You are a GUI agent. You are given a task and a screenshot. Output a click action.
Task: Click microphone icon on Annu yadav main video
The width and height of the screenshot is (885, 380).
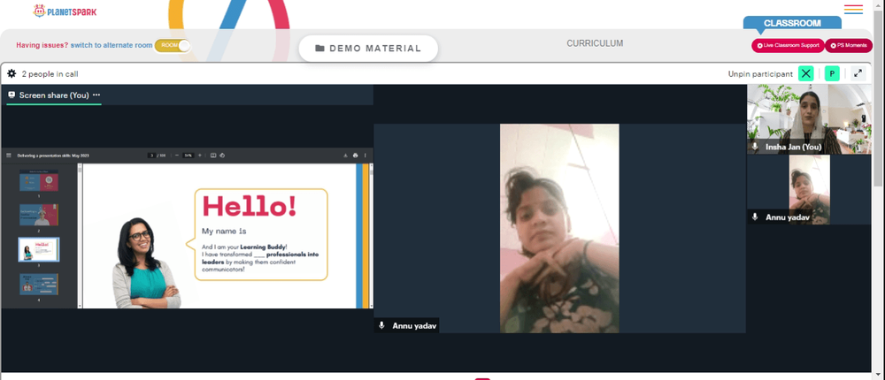point(381,325)
